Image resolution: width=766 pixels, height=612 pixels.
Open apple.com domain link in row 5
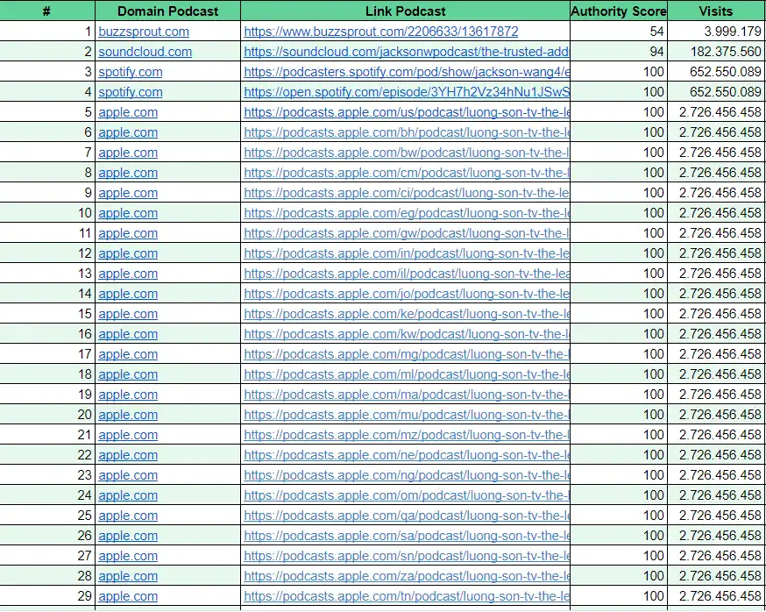[x=128, y=112]
